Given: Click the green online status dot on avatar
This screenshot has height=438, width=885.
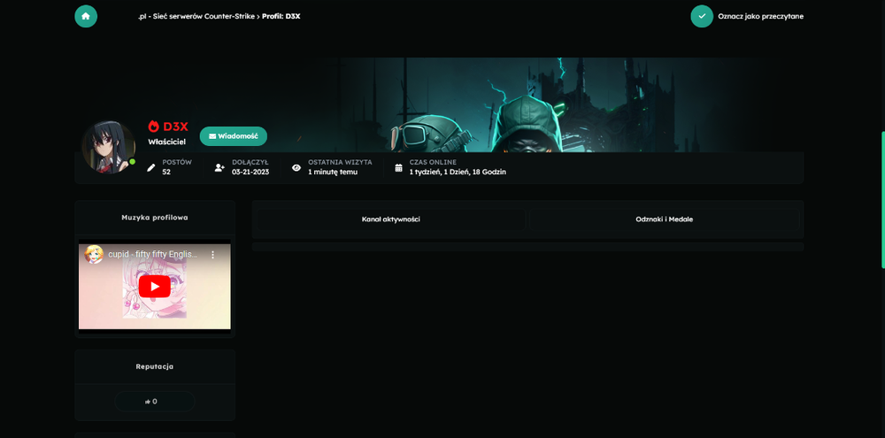Looking at the screenshot, I should coord(132,162).
